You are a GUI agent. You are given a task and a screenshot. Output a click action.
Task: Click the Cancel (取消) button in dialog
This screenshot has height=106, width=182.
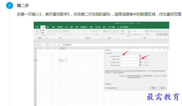point(163,88)
